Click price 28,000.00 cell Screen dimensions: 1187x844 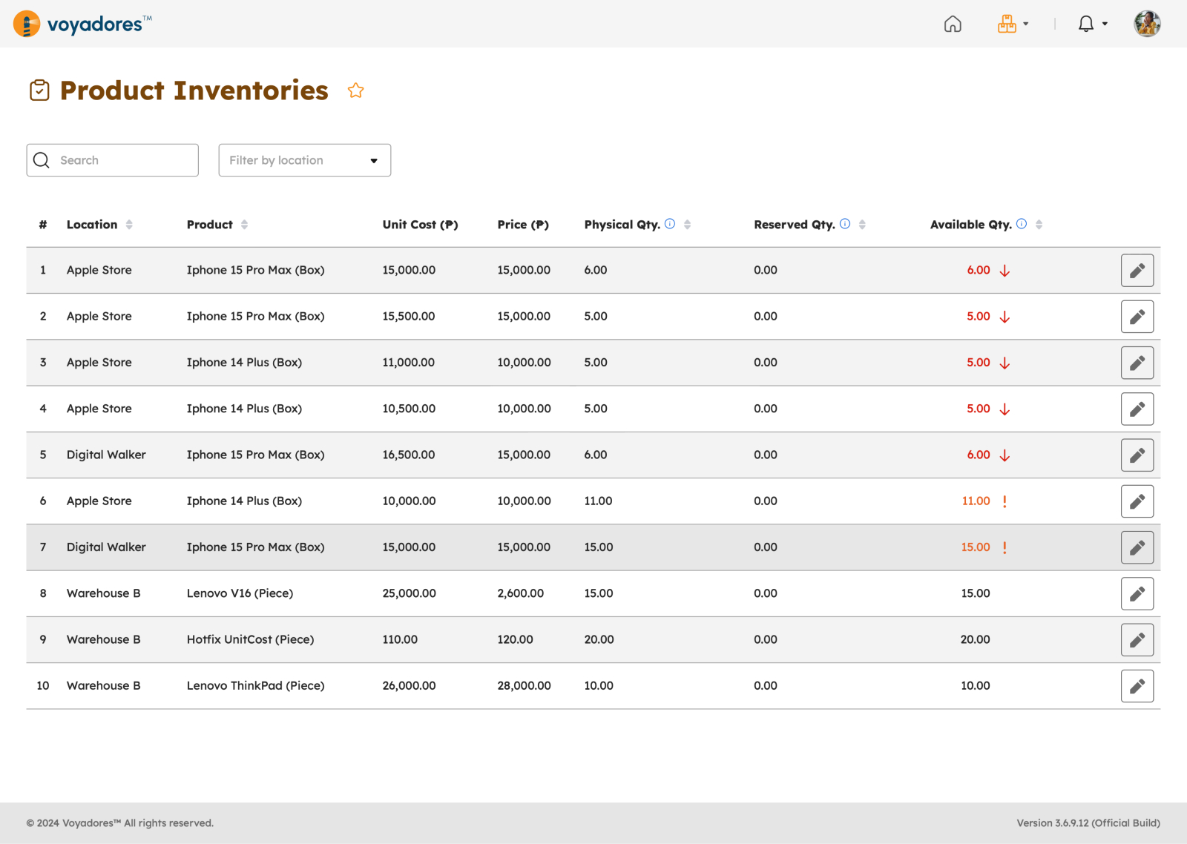(x=524, y=685)
